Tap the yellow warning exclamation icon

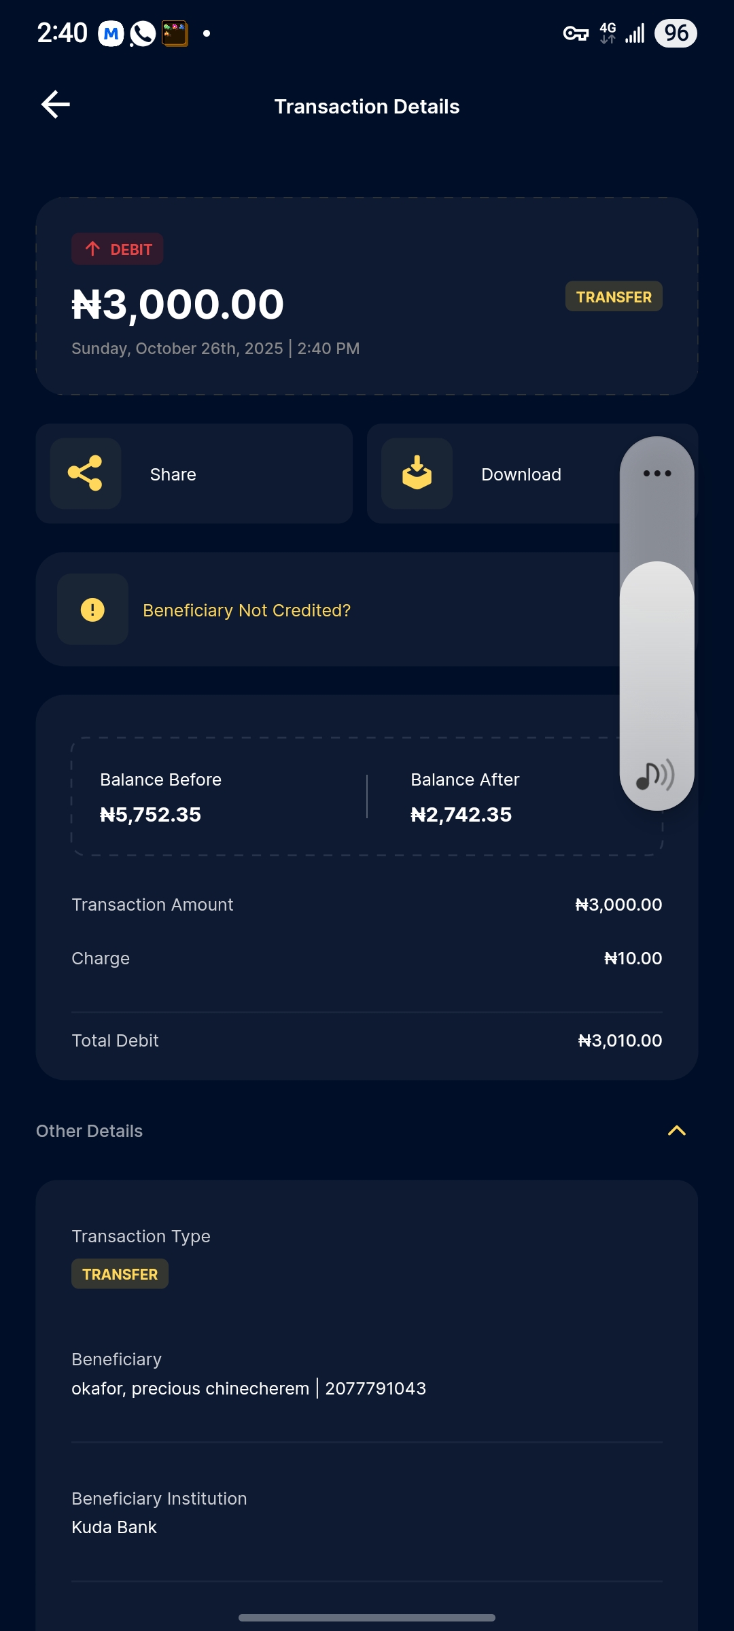[x=92, y=610]
